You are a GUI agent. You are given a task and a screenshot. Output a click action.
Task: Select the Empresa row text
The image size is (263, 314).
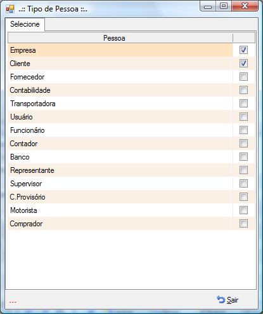(x=23, y=50)
